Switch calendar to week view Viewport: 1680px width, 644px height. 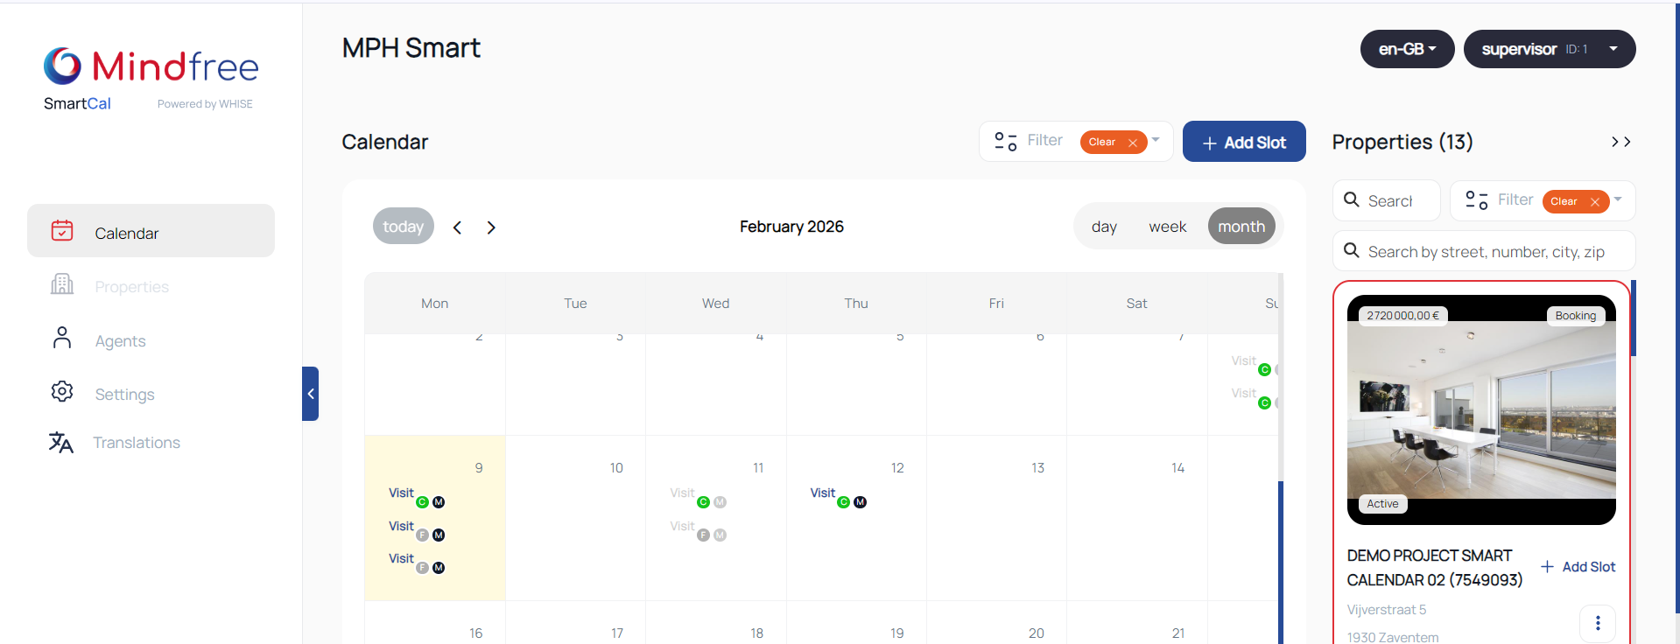[x=1167, y=227]
